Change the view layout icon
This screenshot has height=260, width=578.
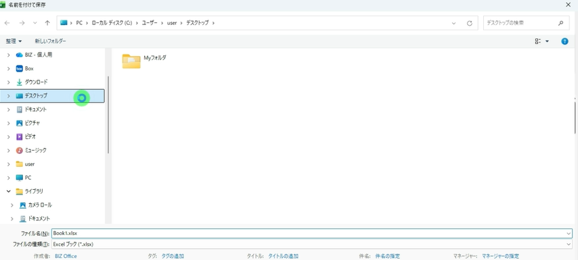pyautogui.click(x=538, y=41)
